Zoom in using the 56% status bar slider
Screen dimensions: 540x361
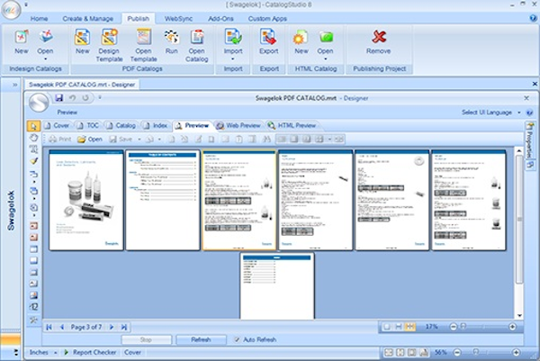[x=516, y=352]
